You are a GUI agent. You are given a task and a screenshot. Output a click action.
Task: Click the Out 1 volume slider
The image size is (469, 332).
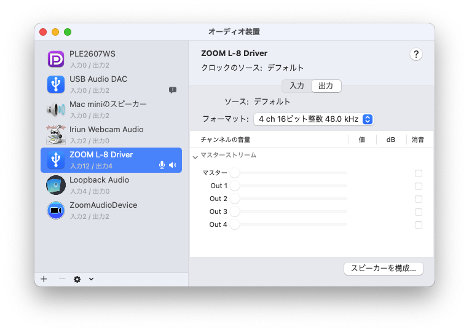pyautogui.click(x=288, y=186)
